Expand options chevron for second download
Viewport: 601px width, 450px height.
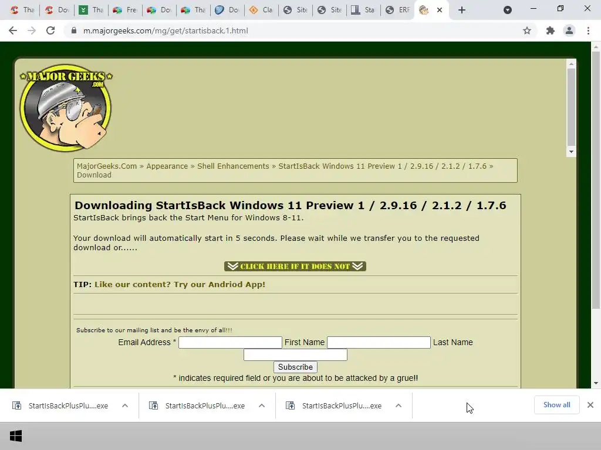click(262, 405)
